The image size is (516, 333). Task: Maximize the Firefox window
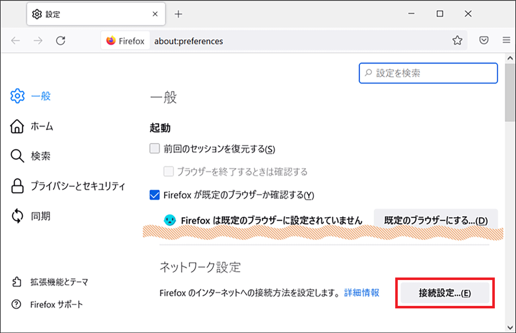[x=440, y=14]
